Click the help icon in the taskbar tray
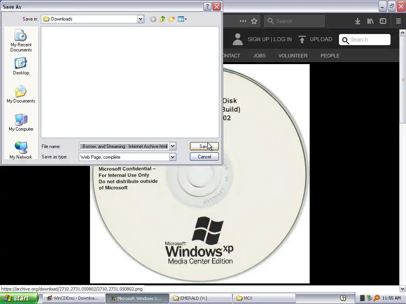 click(x=343, y=298)
